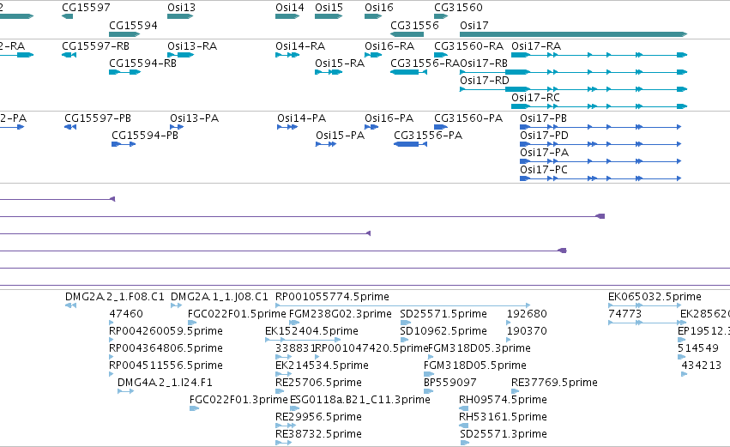Select transcript Osi17-RA

coord(536,46)
